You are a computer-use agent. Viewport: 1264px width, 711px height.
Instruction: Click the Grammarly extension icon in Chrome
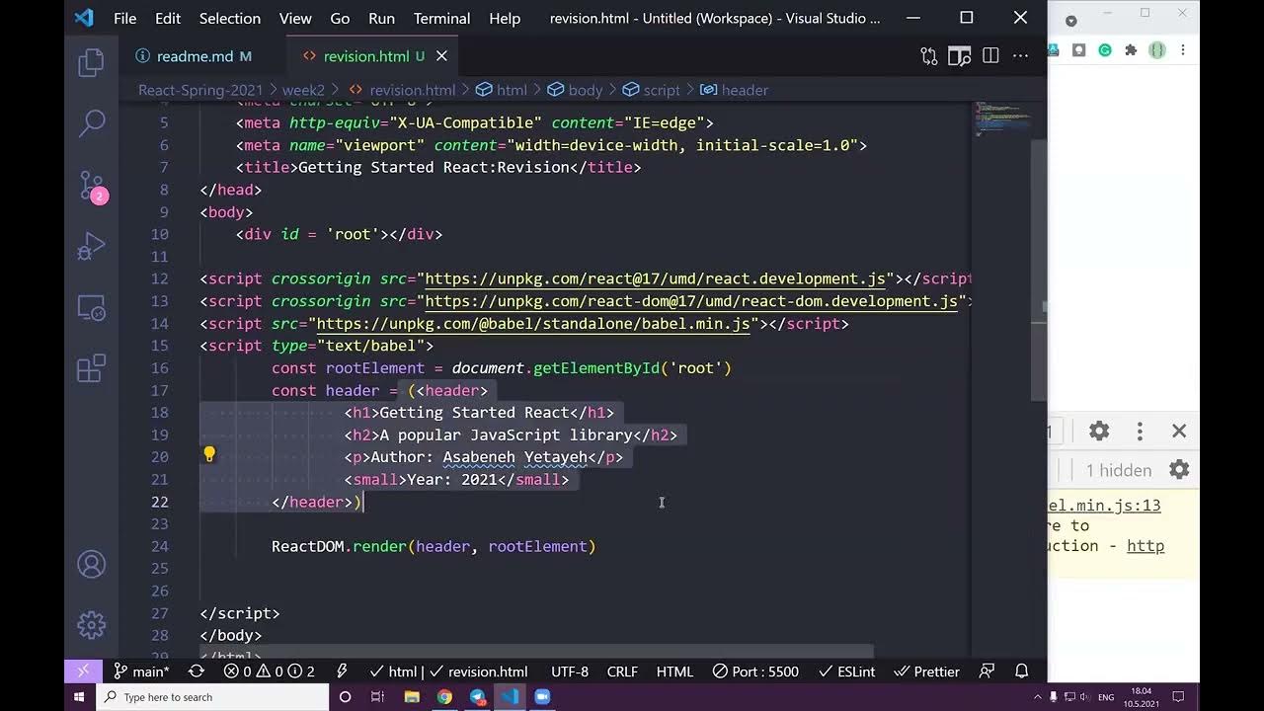tap(1105, 50)
